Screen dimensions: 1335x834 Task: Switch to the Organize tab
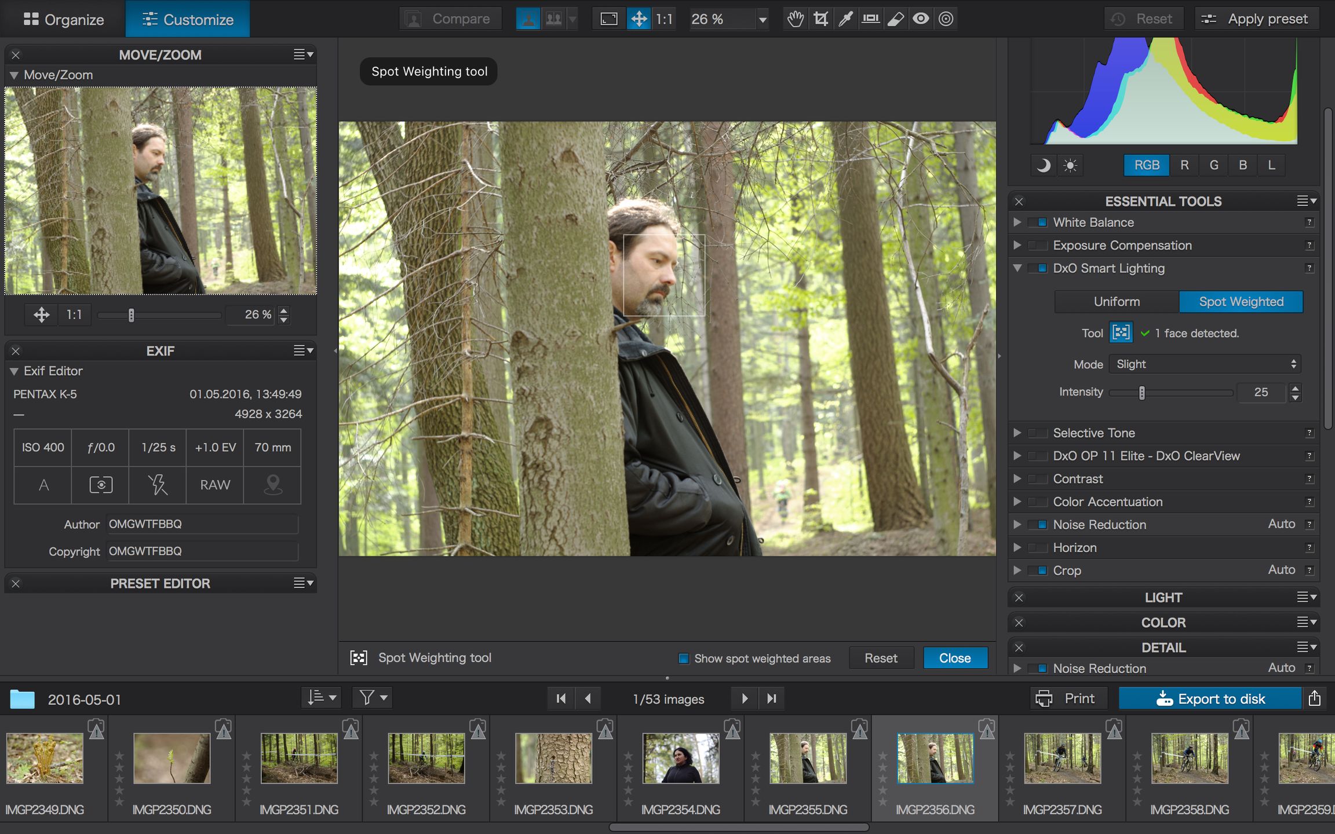coord(64,19)
